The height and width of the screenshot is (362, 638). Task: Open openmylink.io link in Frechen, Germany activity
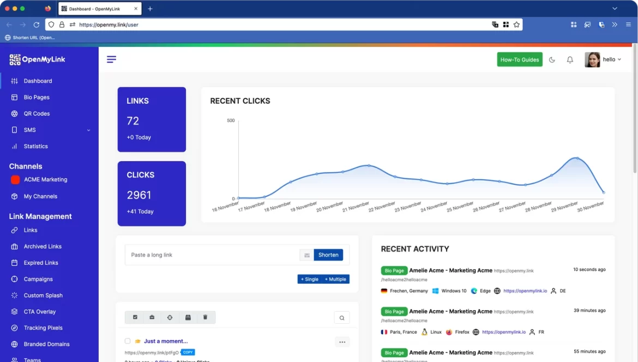(x=525, y=290)
